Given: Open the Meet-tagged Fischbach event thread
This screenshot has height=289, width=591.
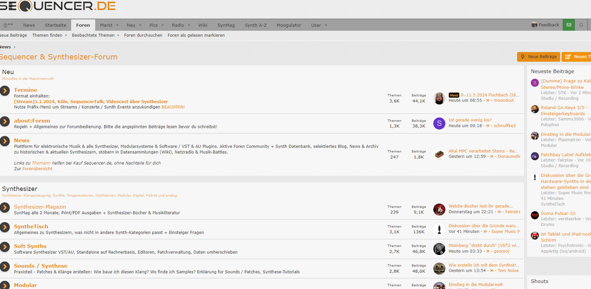Looking at the screenshot, I should coord(490,95).
